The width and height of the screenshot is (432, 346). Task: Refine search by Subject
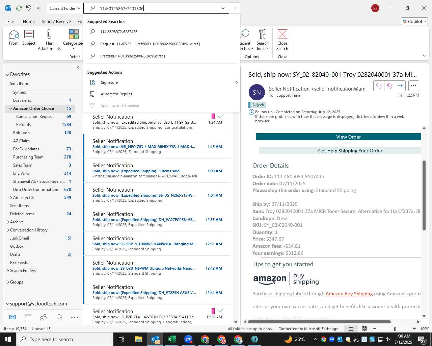tap(29, 38)
